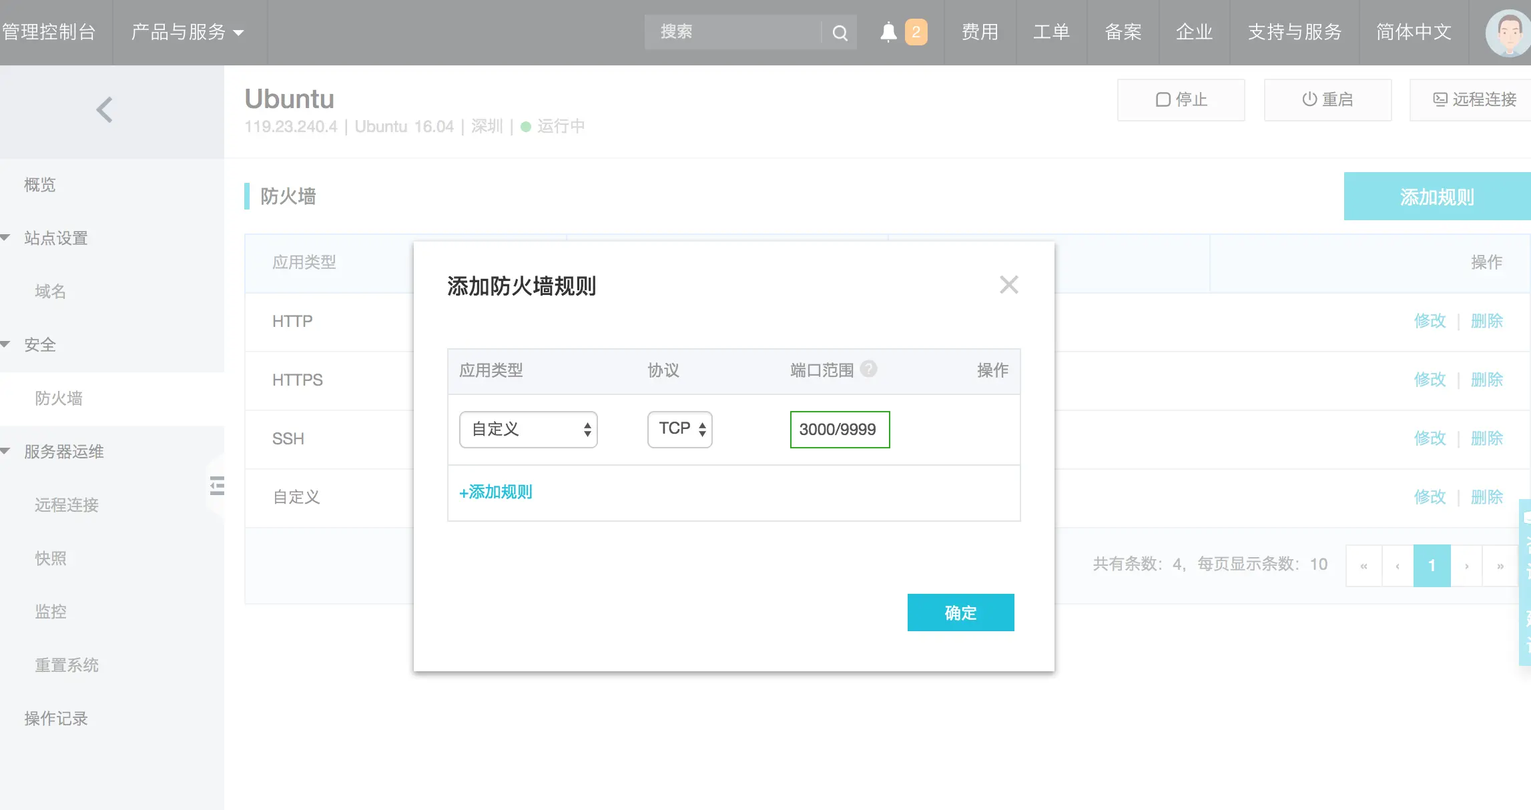Click the port range input field
This screenshot has height=810, width=1531.
click(839, 429)
